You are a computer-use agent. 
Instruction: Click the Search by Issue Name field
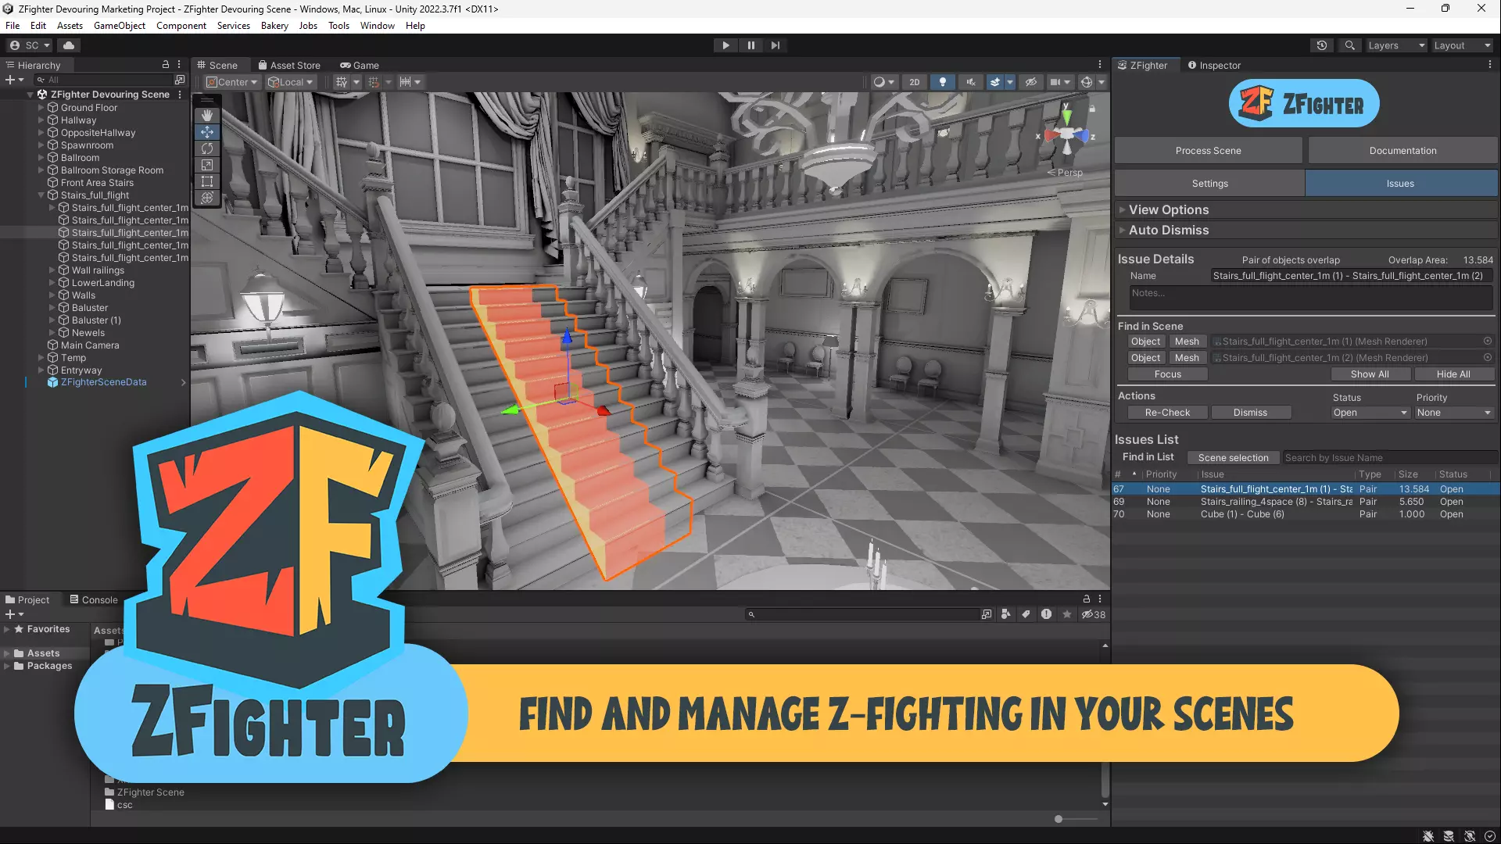pyautogui.click(x=1388, y=458)
